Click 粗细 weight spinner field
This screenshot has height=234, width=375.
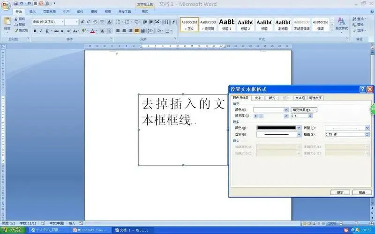[347, 134]
